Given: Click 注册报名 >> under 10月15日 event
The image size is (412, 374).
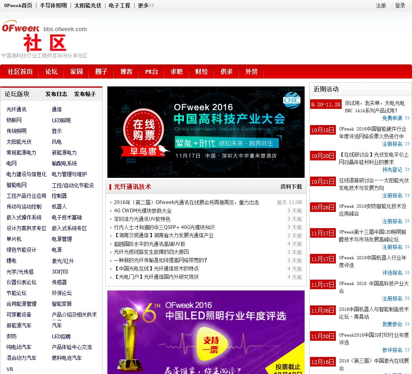Looking at the screenshot, I should click(x=396, y=144).
